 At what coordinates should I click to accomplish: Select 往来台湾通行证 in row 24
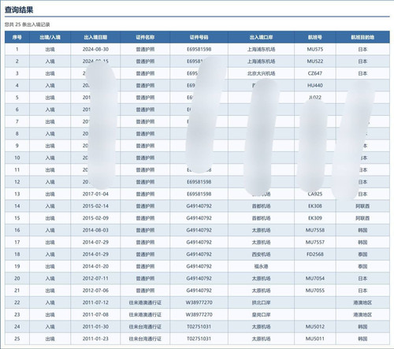coord(145,327)
